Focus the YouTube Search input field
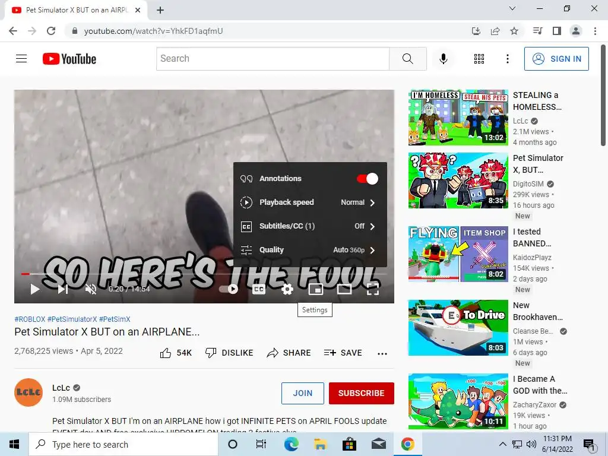608x456 pixels. [273, 59]
